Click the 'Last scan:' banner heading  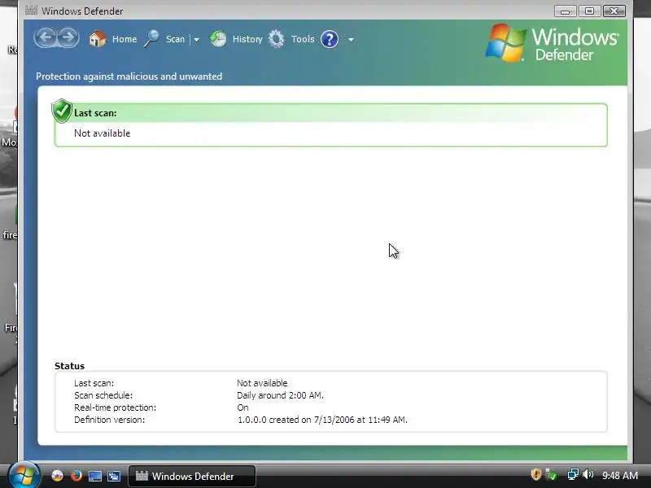(95, 113)
